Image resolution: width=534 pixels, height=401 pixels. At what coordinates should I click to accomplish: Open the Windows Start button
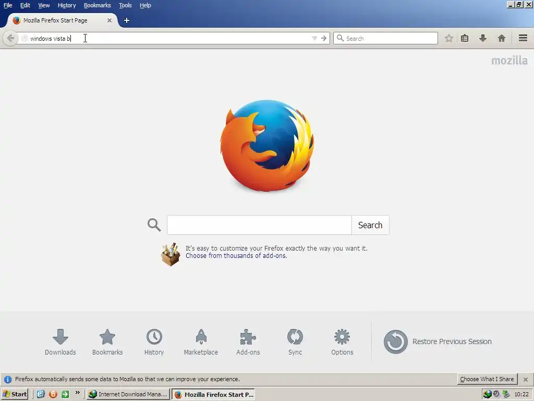(14, 394)
